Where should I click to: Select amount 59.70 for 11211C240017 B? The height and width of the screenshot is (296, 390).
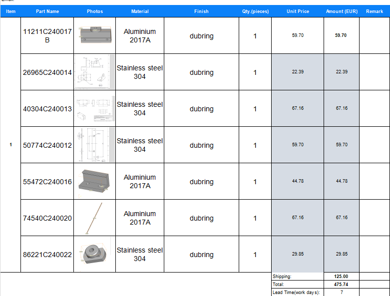342,35
